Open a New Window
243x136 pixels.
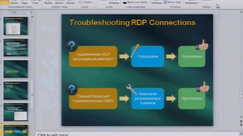click(156, 2)
